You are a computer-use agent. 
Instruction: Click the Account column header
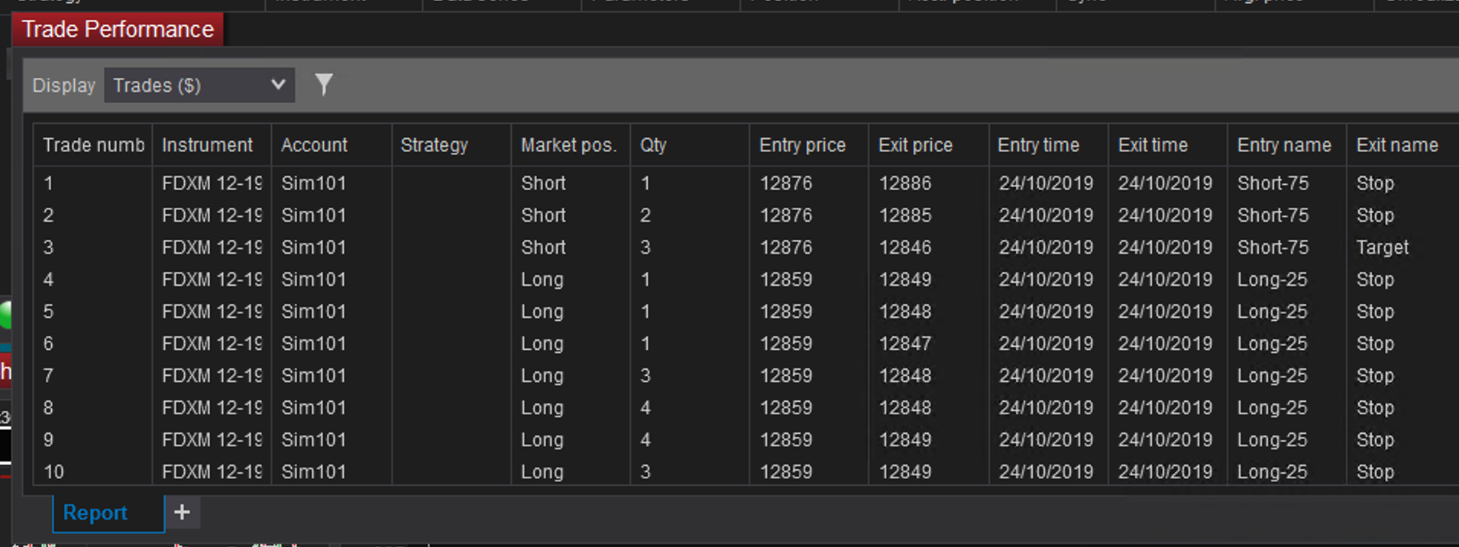click(x=314, y=145)
